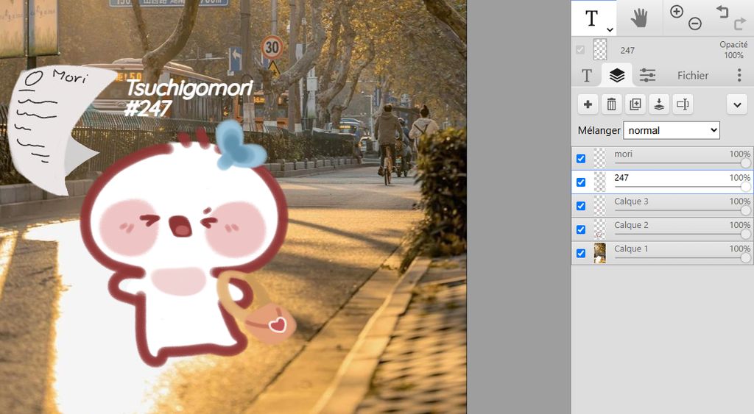Open the three-dot more options menu

(739, 75)
